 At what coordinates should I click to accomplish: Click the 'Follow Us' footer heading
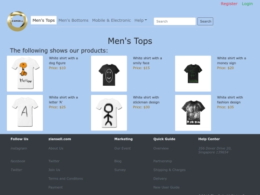(19, 139)
